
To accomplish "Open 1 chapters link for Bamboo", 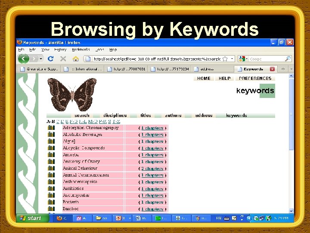I will [x=152, y=209].
